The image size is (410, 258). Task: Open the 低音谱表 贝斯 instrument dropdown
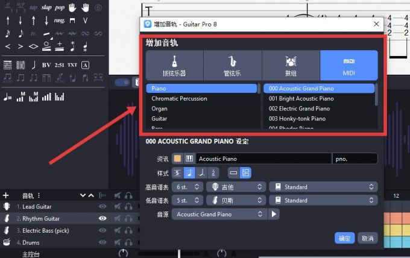click(236, 201)
